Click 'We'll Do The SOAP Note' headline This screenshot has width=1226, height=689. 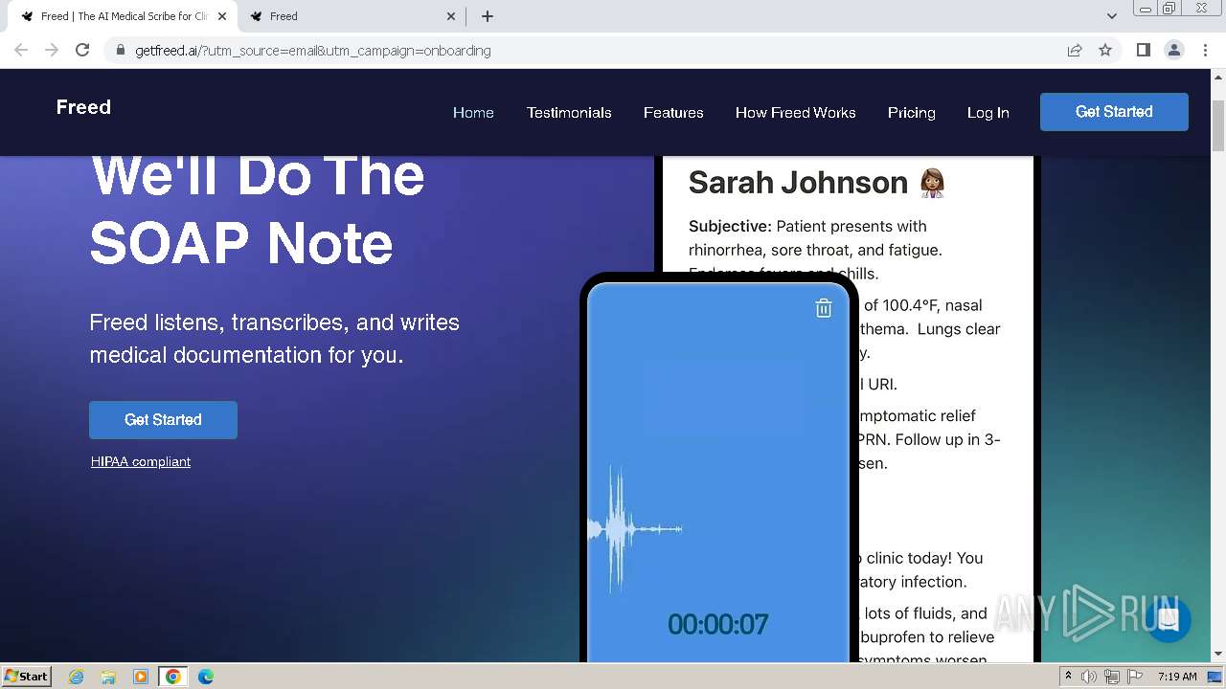258,210
